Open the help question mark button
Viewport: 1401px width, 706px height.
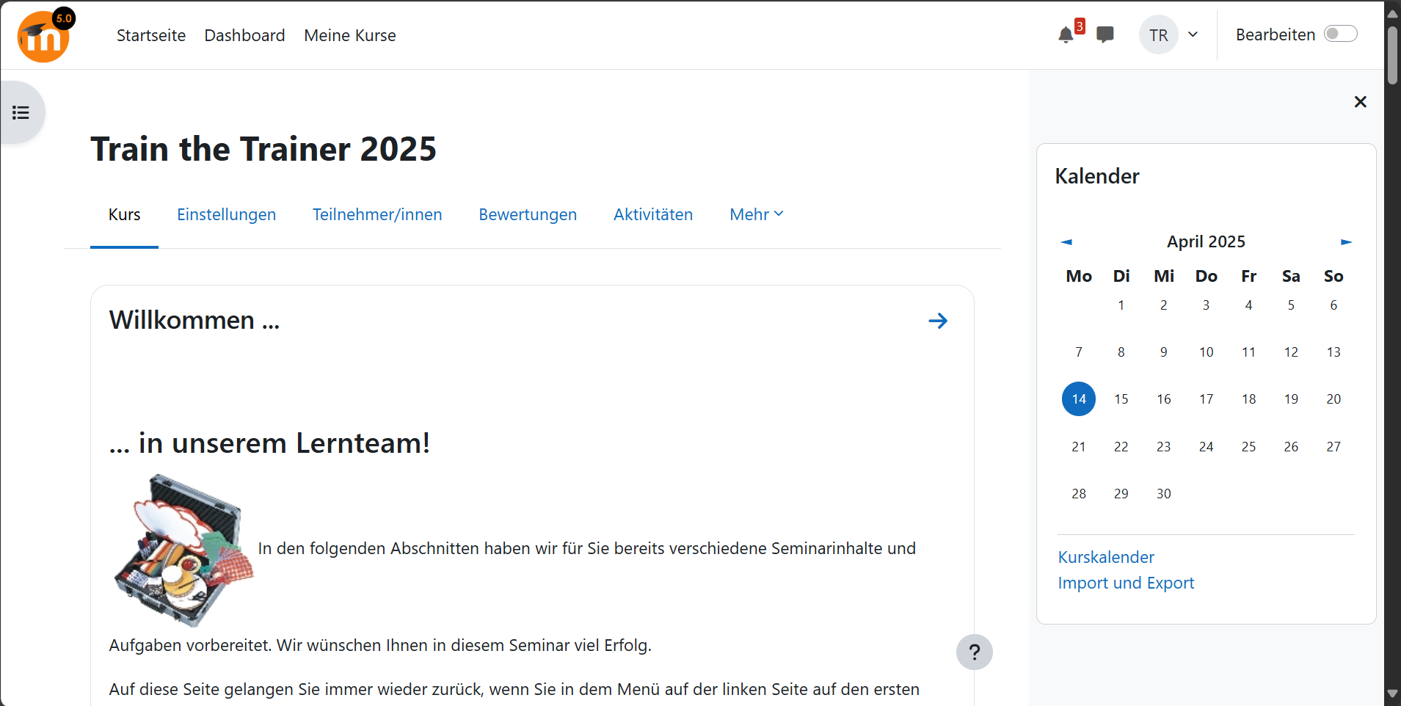pyautogui.click(x=974, y=652)
